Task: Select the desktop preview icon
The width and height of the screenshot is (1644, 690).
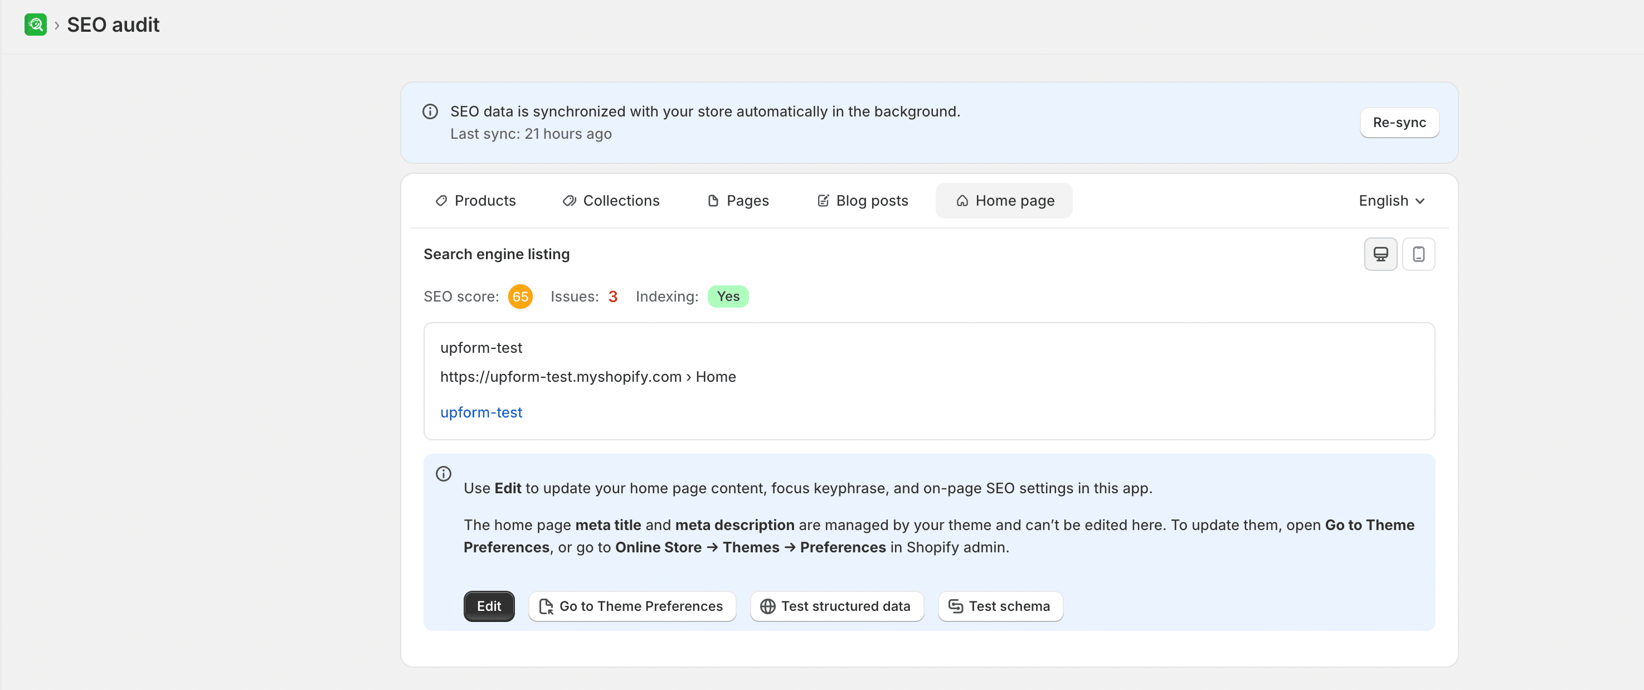Action: (1380, 254)
